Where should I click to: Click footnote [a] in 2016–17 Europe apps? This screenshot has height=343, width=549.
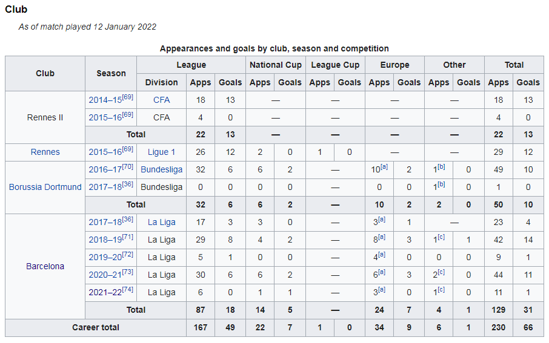coord(384,167)
